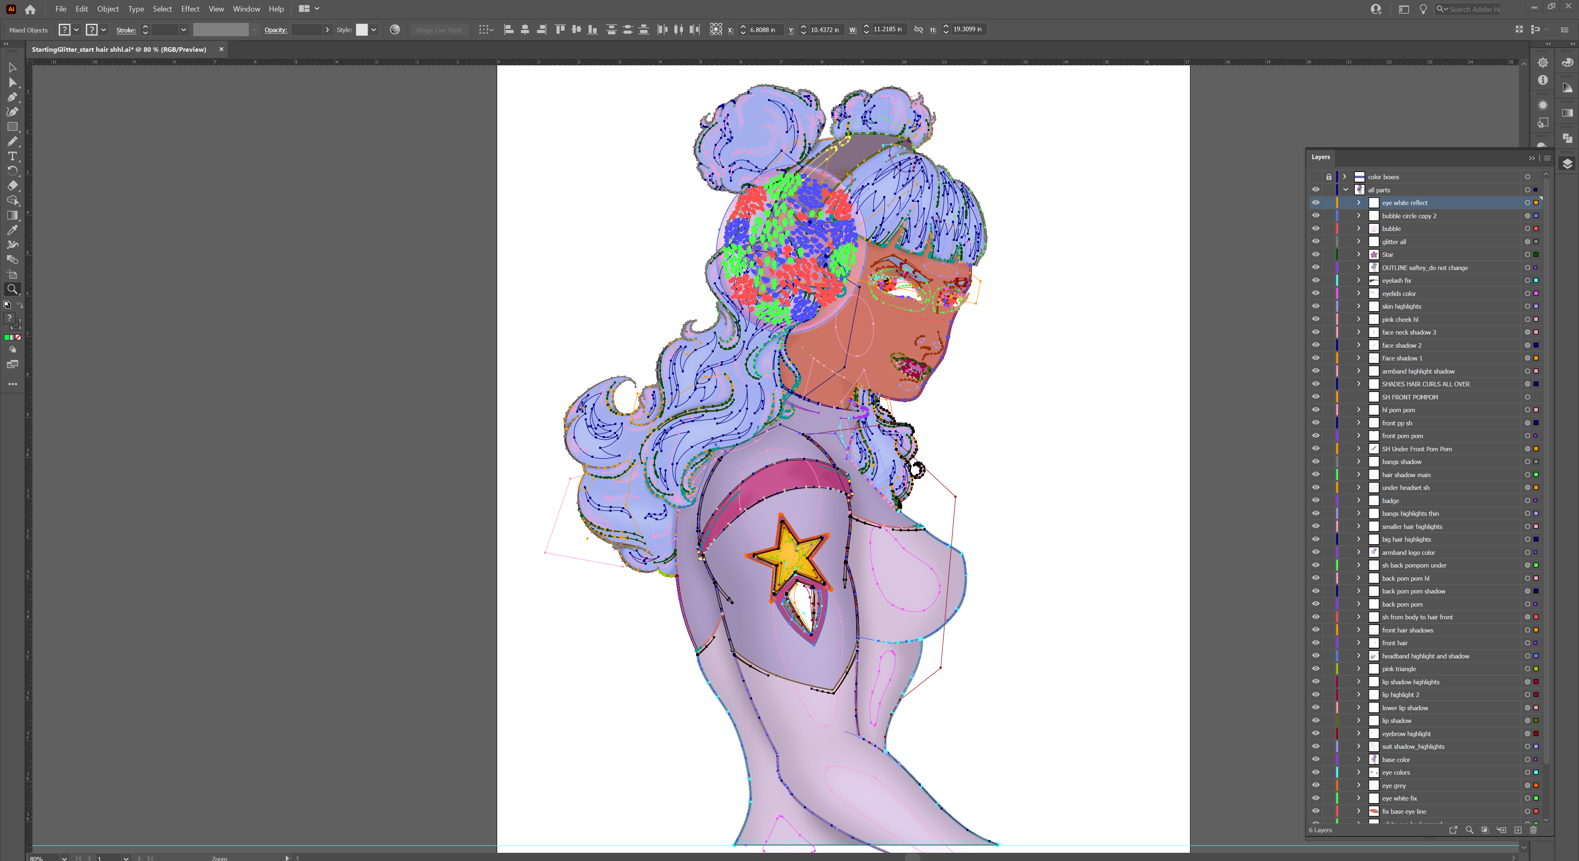Viewport: 1579px width, 861px height.
Task: Open the Layers panel options menu
Action: (x=1547, y=157)
